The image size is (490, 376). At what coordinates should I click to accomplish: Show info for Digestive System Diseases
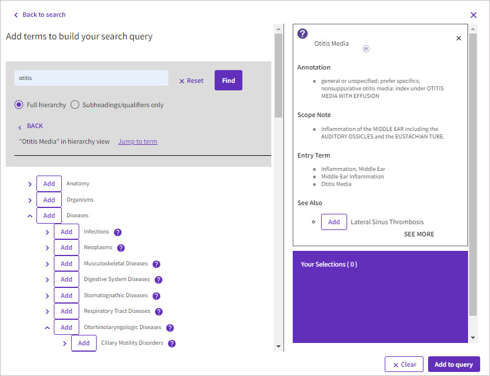tap(159, 280)
